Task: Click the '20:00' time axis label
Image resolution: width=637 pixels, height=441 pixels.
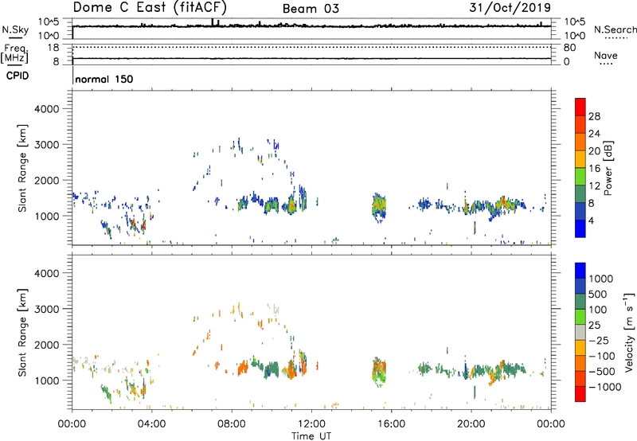Action: (x=471, y=424)
